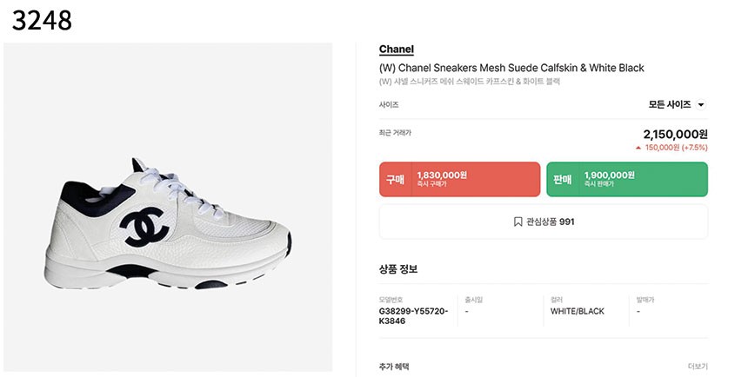
Task: Click the bookmark icon beside 관심상품
Action: pyautogui.click(x=518, y=222)
